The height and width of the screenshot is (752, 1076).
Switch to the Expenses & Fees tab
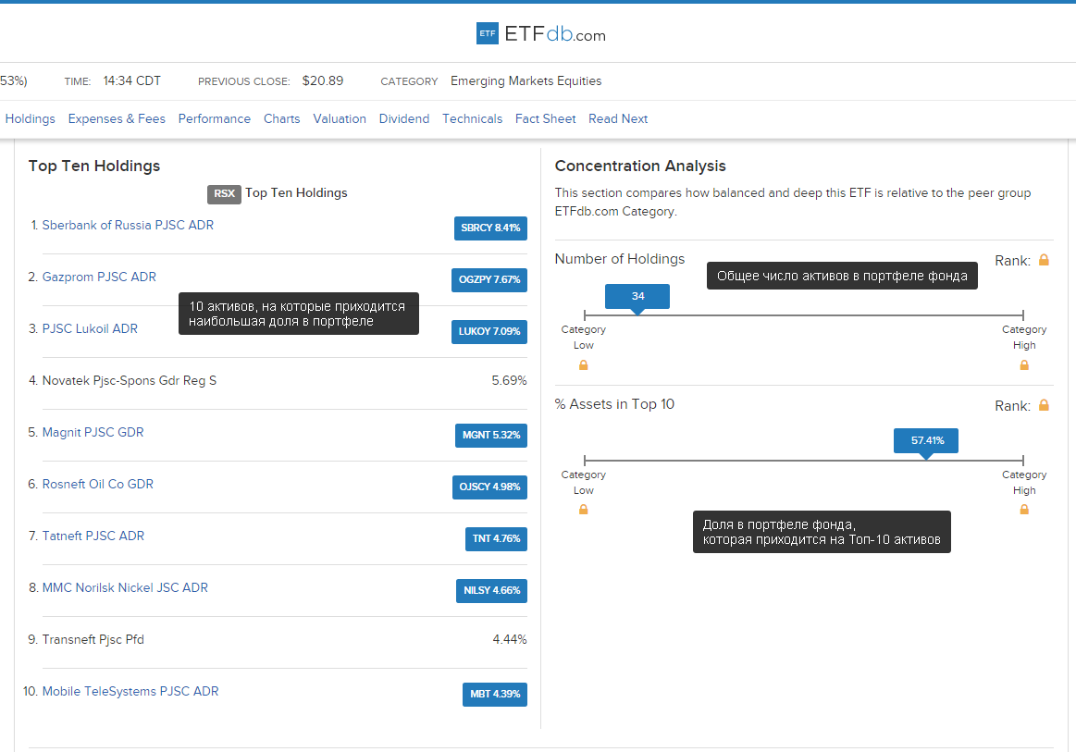(x=117, y=118)
